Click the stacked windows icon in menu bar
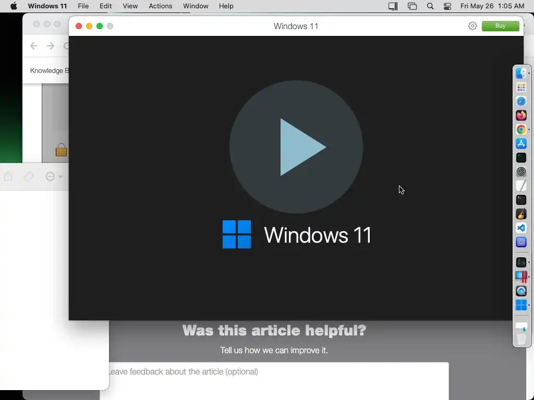534x400 pixels. [412, 6]
